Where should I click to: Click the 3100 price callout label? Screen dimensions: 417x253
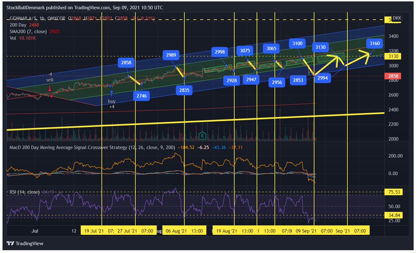coord(297,43)
